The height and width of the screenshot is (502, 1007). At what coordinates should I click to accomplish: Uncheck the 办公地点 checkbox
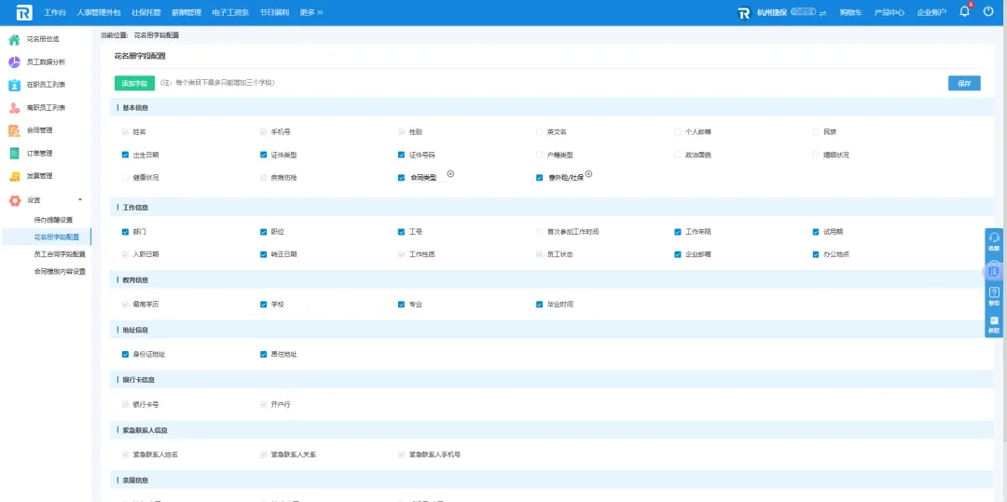click(816, 254)
